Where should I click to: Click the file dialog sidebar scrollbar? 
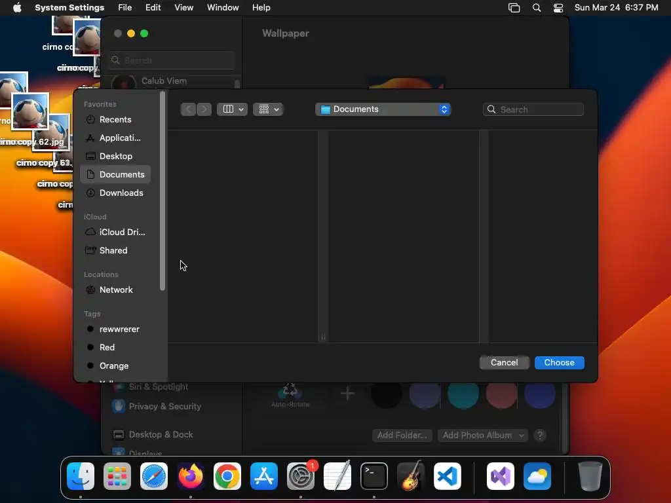[163, 191]
